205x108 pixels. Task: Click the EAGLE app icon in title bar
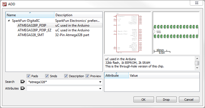click(4, 4)
